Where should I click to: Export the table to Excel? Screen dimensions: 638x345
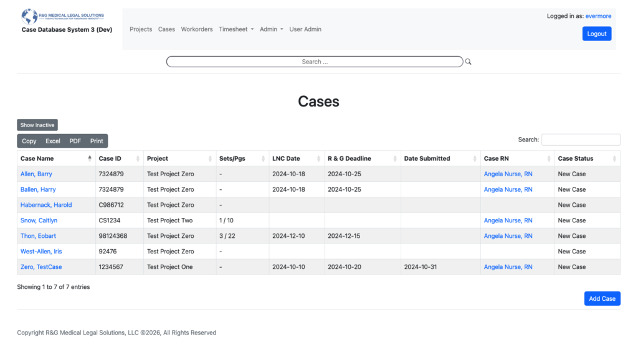[53, 141]
